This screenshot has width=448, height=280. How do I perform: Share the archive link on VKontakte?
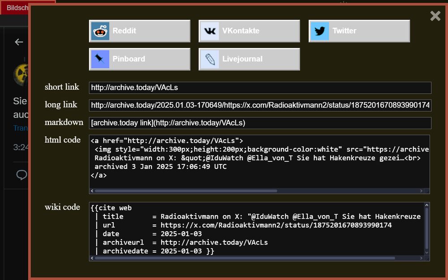click(249, 31)
